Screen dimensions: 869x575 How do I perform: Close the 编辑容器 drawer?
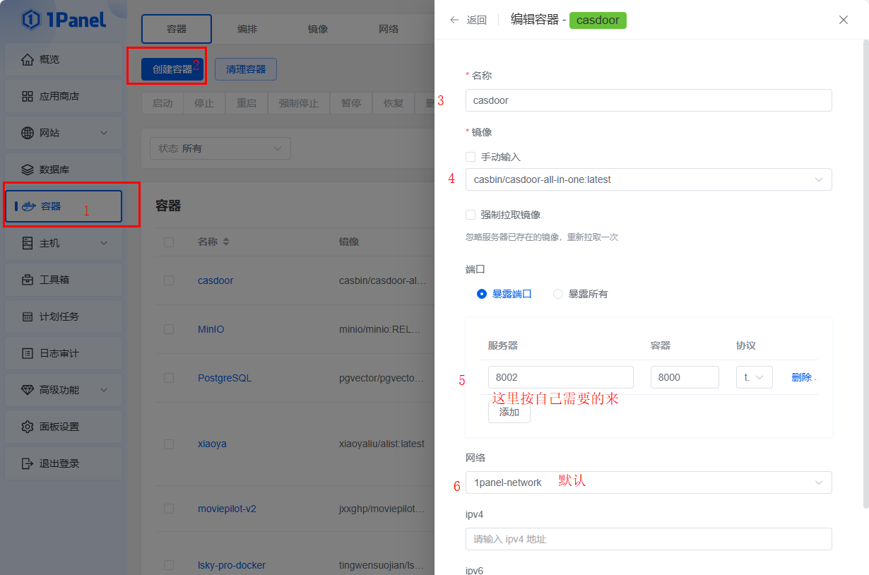(x=844, y=20)
